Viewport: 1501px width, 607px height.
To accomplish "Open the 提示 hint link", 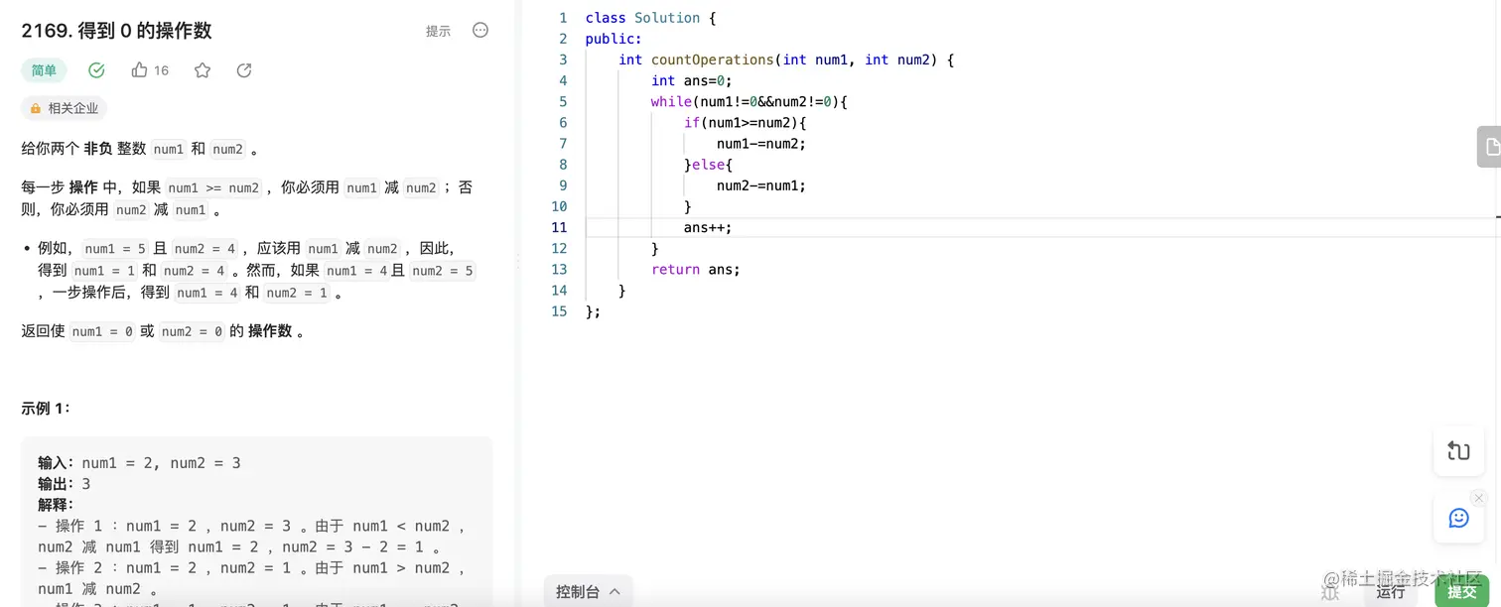I will click(x=438, y=31).
